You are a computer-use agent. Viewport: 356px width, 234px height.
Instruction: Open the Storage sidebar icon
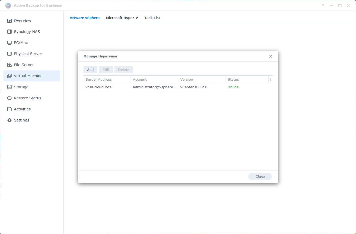tap(9, 87)
